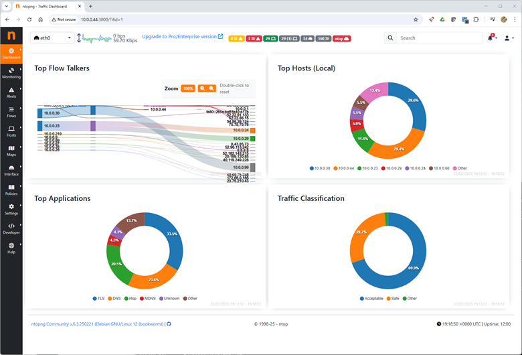Image resolution: width=522 pixels, height=355 pixels.
Task: Bookmark this page with star icon
Action: (x=416, y=19)
